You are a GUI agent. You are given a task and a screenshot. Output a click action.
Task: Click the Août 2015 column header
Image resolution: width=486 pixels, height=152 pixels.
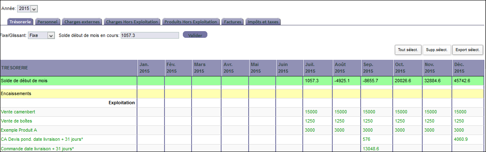tap(347, 68)
